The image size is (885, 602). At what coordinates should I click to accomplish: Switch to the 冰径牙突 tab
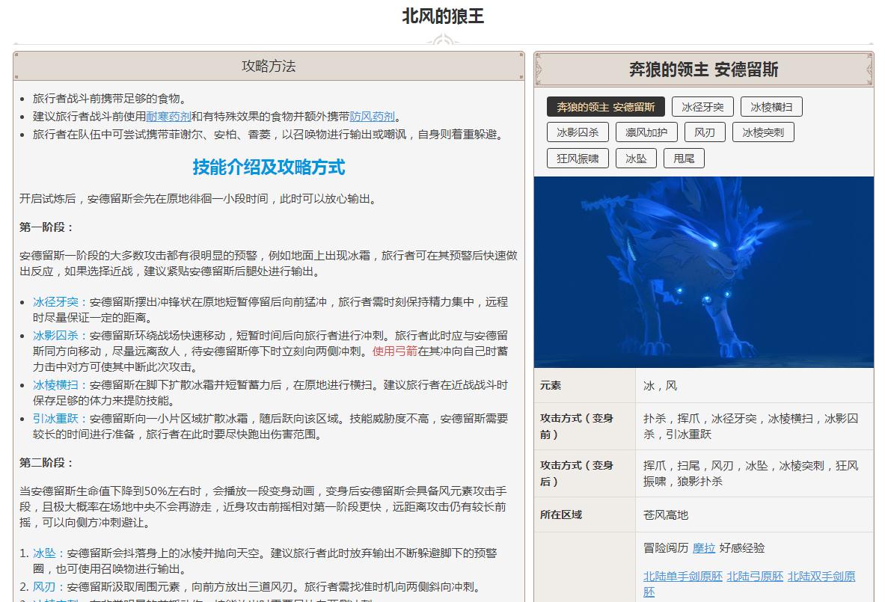click(x=702, y=107)
